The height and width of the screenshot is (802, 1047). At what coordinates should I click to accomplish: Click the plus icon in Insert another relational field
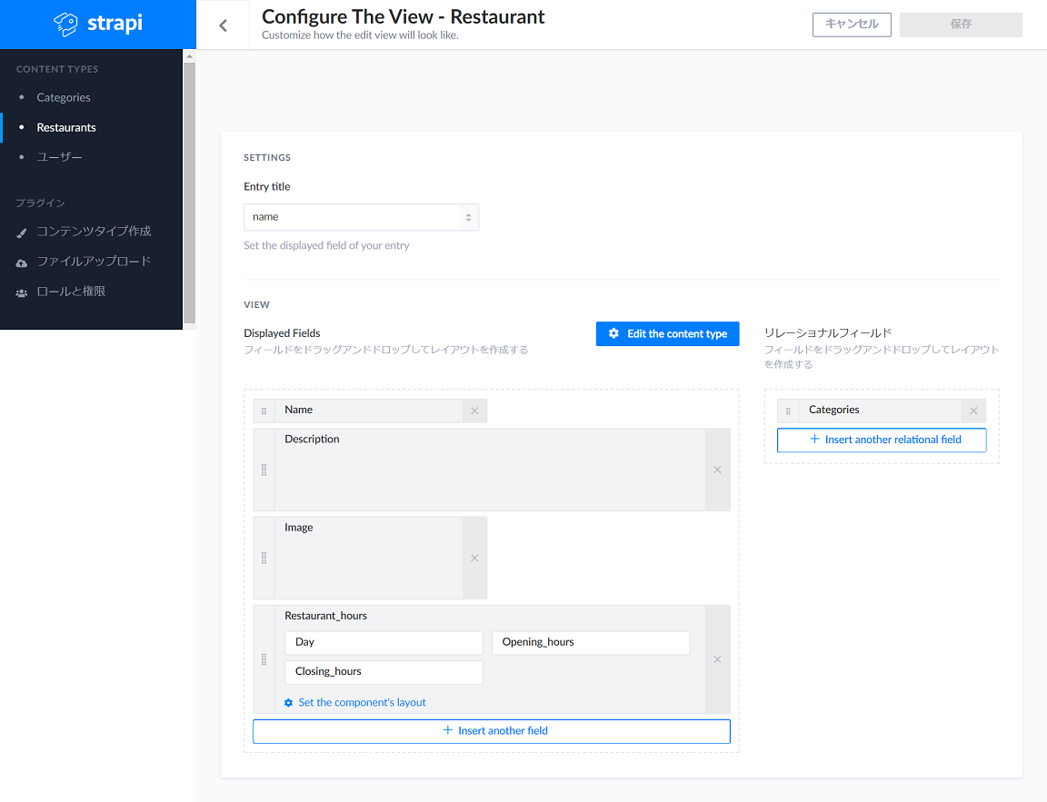814,439
